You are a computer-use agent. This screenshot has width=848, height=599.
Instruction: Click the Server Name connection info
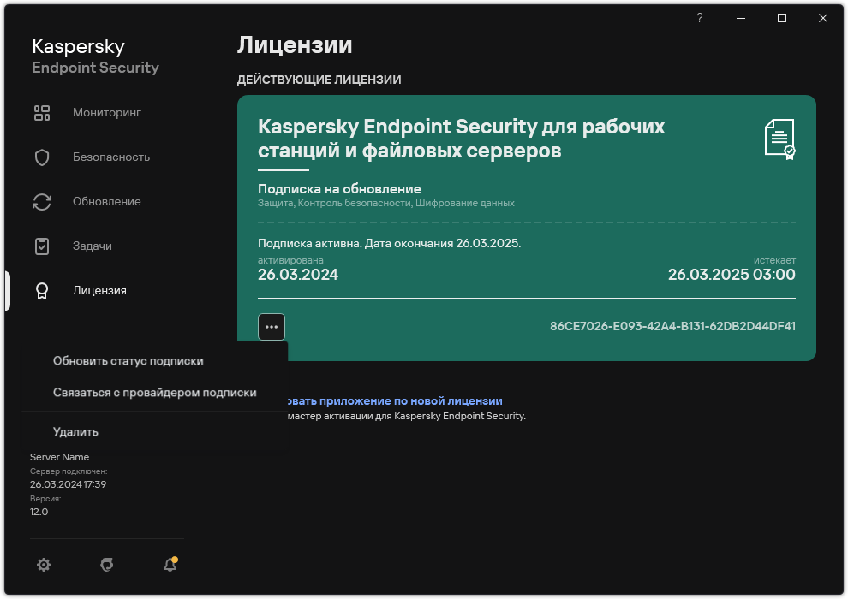(59, 457)
